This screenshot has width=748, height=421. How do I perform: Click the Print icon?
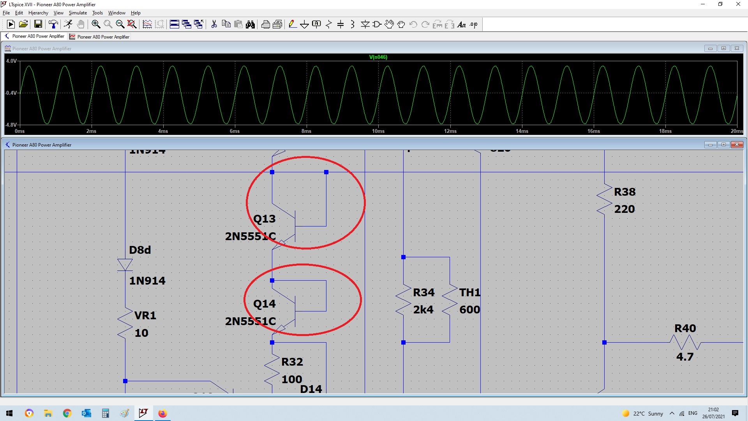click(265, 25)
